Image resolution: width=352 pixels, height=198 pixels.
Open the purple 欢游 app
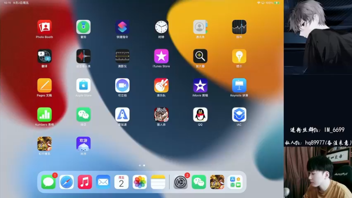coord(83,144)
